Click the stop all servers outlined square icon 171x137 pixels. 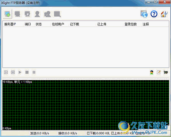[x=13, y=72]
